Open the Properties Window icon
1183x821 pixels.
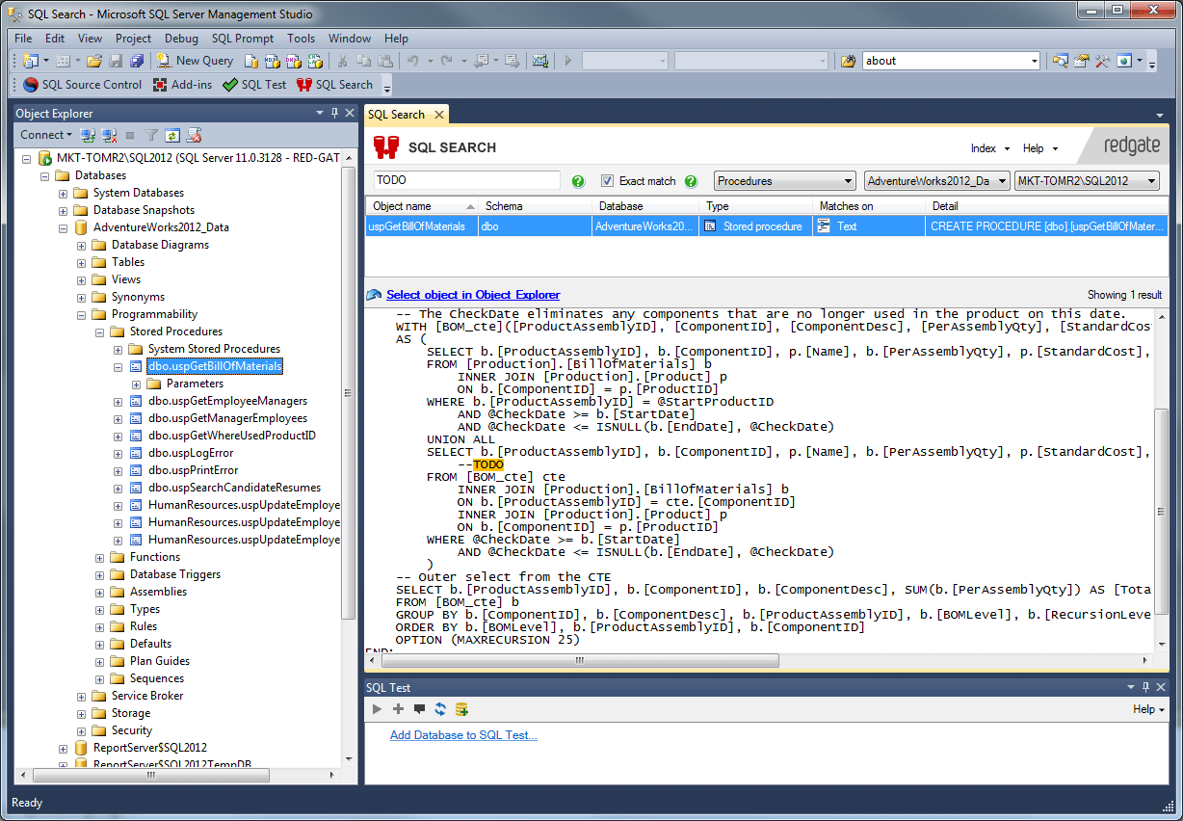tap(1081, 61)
